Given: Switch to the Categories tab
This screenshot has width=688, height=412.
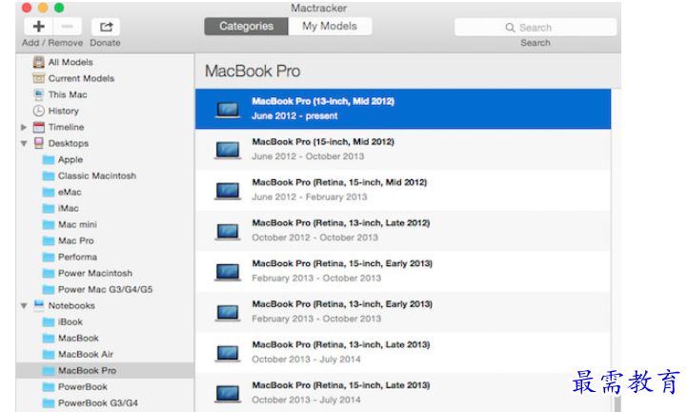Looking at the screenshot, I should [x=246, y=27].
